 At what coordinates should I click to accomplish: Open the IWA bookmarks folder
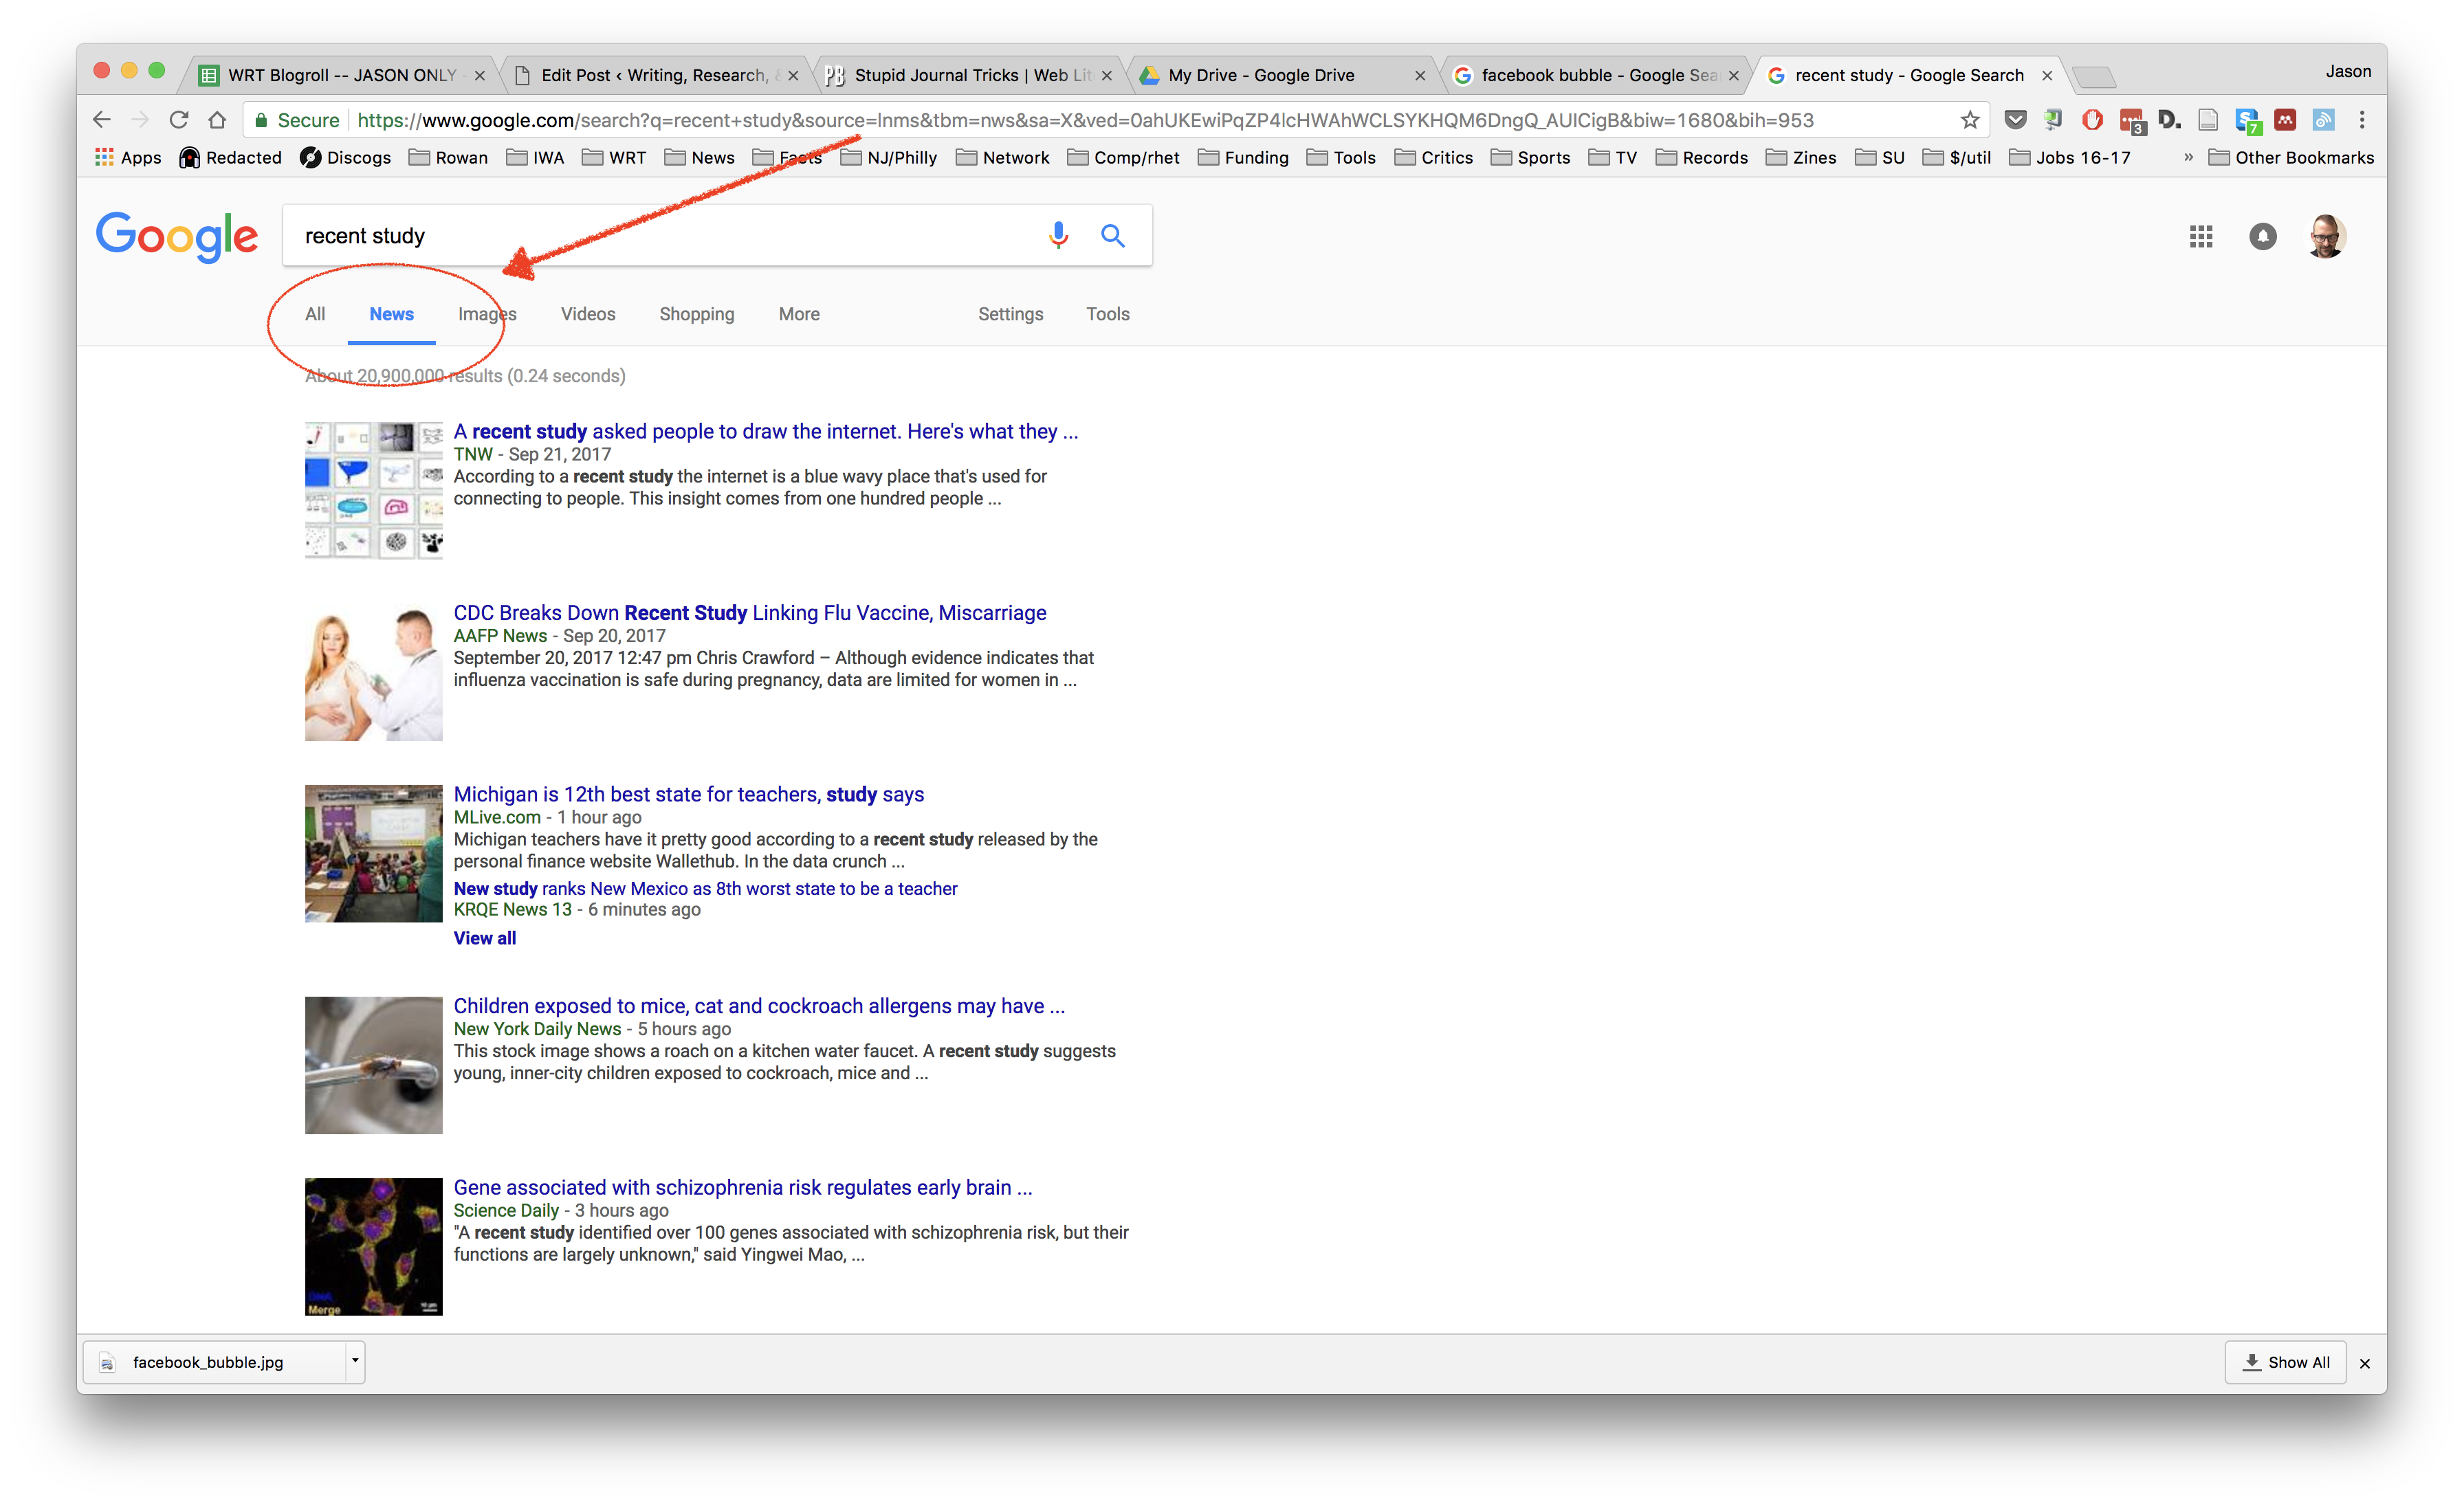point(535,158)
